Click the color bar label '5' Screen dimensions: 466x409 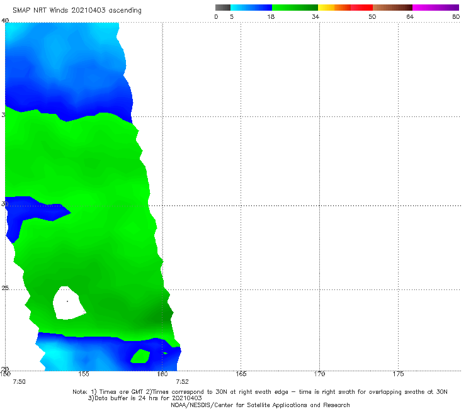(x=232, y=16)
